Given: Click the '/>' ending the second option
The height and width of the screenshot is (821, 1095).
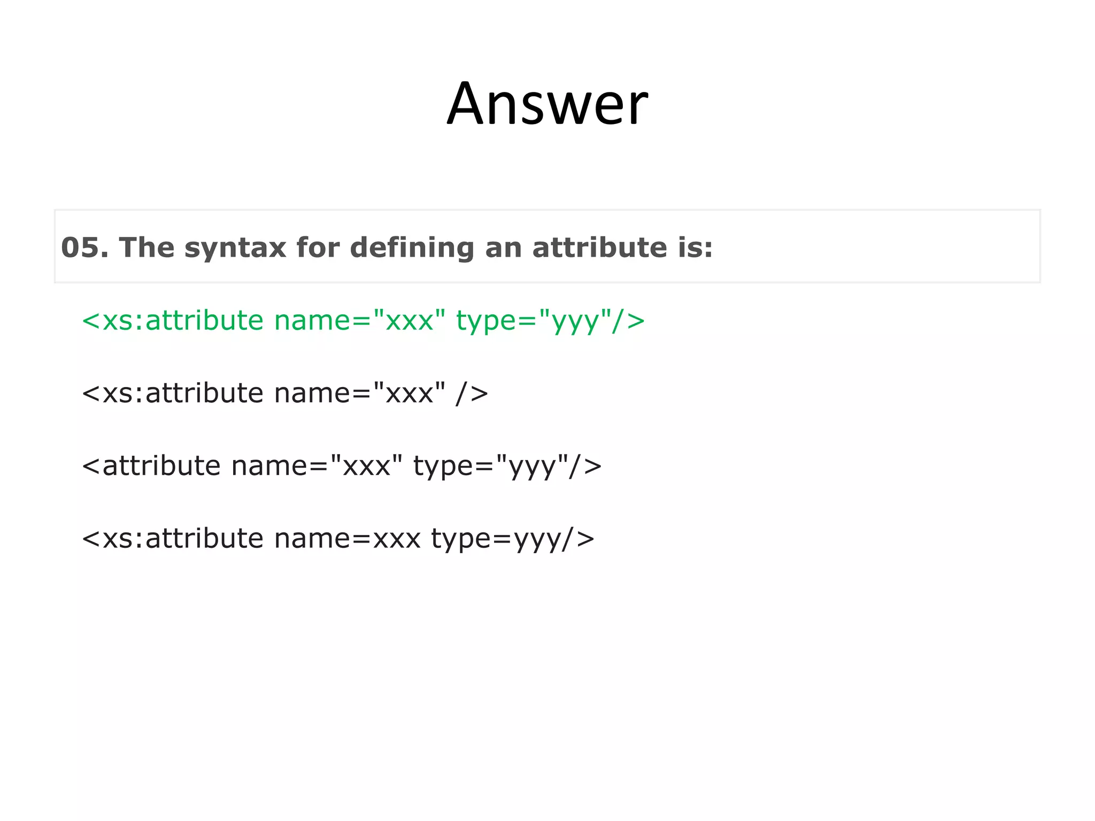Looking at the screenshot, I should [472, 394].
